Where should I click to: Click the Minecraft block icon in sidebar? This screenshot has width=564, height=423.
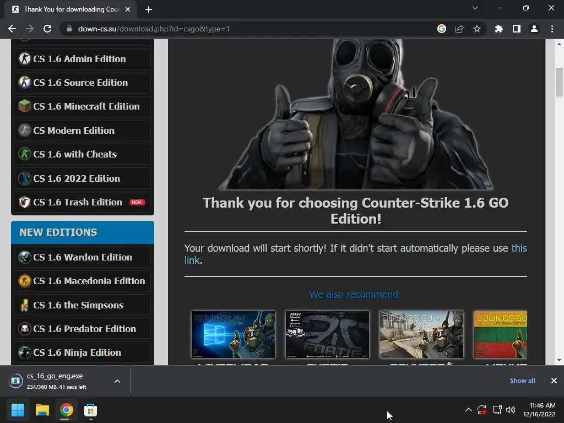[x=24, y=106]
